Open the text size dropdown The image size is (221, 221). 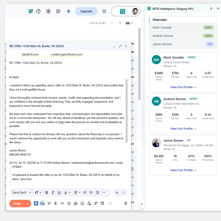[x=38, y=193]
